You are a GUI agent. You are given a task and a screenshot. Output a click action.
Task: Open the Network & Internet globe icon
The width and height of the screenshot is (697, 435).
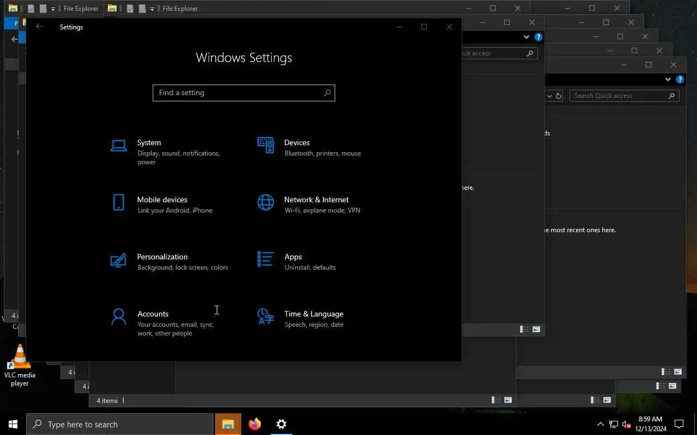click(x=266, y=202)
